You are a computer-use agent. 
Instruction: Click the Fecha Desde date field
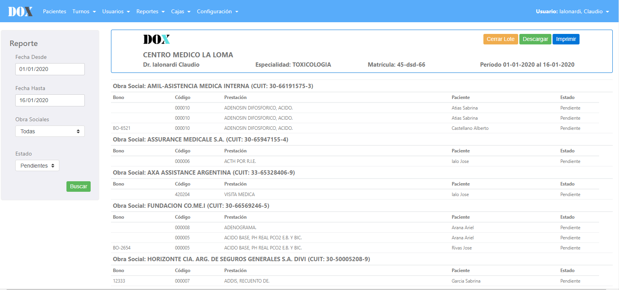point(50,69)
